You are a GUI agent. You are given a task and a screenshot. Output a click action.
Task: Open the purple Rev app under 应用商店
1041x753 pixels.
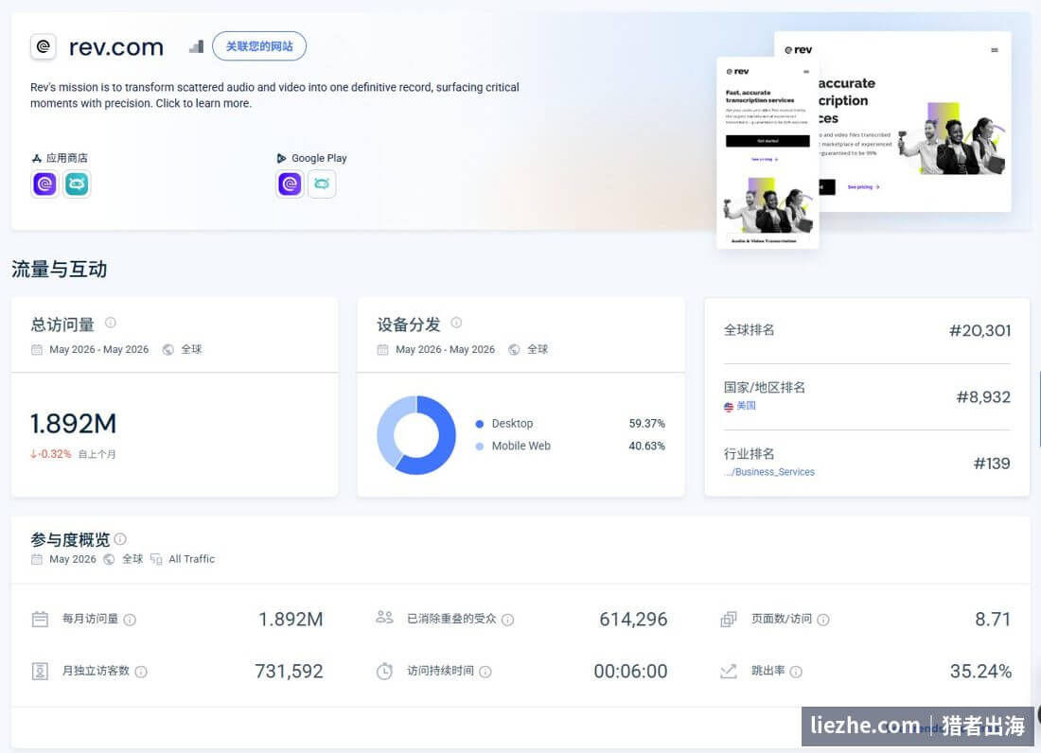click(44, 184)
